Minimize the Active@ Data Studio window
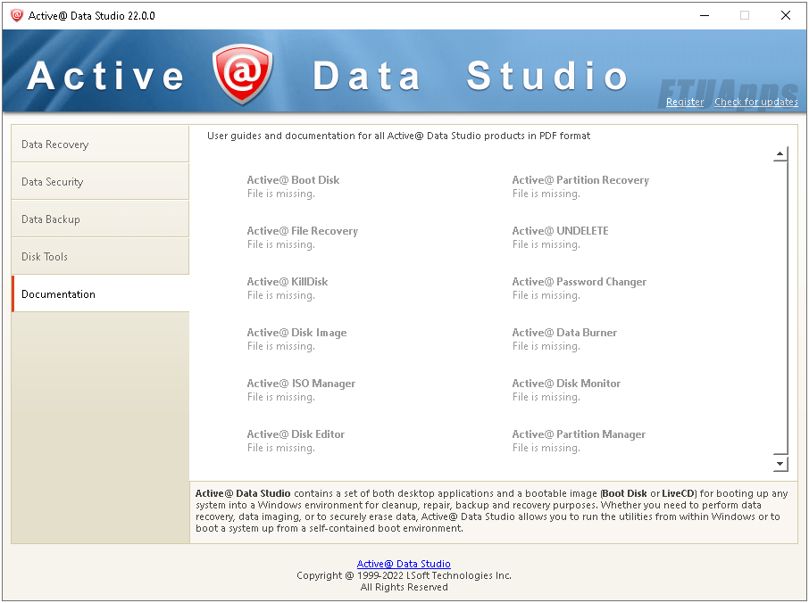809x603 pixels. pyautogui.click(x=705, y=15)
